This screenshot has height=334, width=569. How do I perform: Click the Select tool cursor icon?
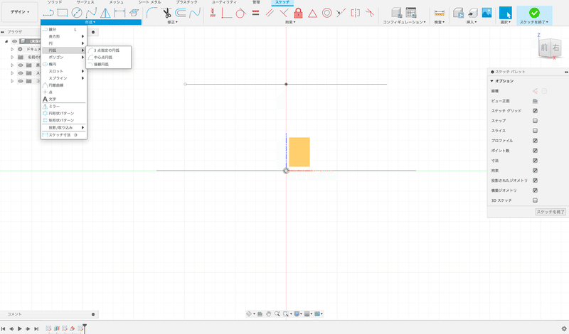(x=505, y=13)
